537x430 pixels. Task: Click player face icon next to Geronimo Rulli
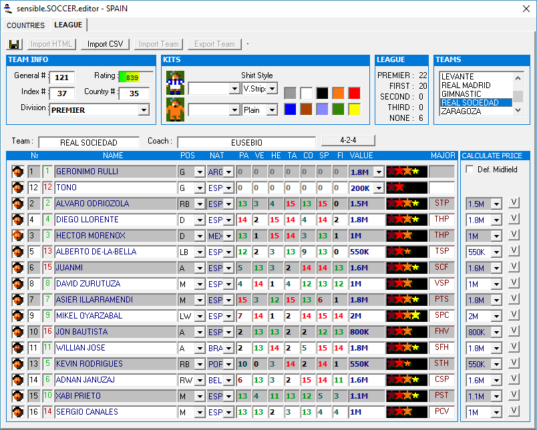tap(18, 172)
